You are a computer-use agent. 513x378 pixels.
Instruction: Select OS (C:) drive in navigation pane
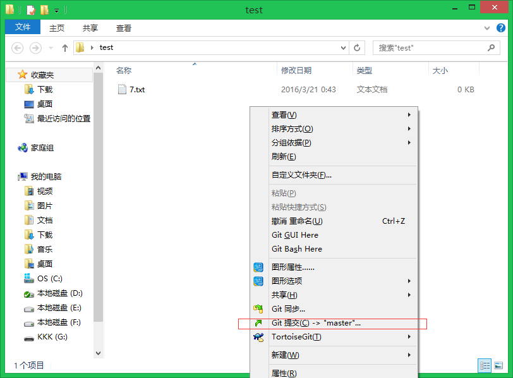(49, 279)
